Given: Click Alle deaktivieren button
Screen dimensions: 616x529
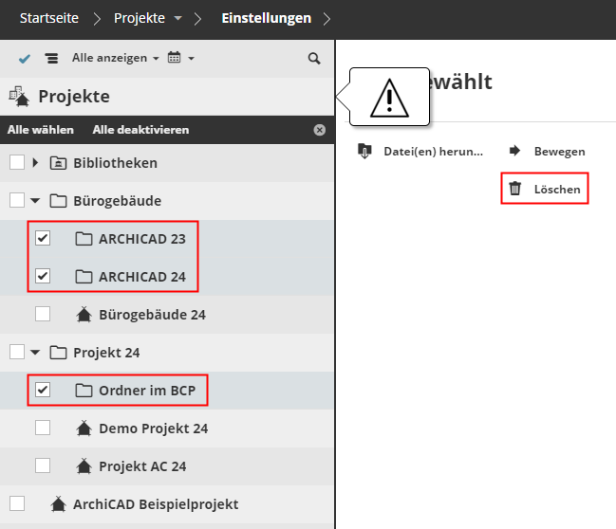Looking at the screenshot, I should click(140, 130).
